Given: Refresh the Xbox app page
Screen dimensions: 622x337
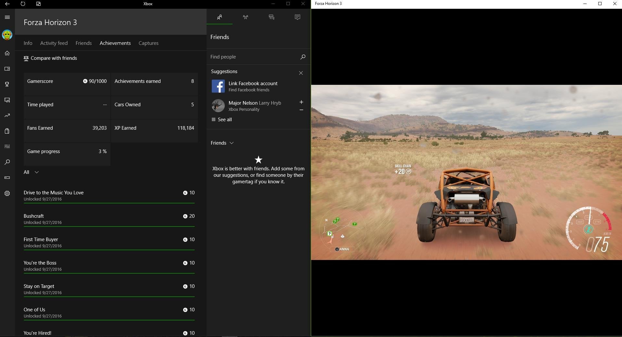Looking at the screenshot, I should [23, 4].
